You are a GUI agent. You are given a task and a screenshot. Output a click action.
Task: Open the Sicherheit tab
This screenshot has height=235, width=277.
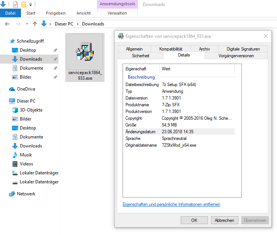[141, 56]
